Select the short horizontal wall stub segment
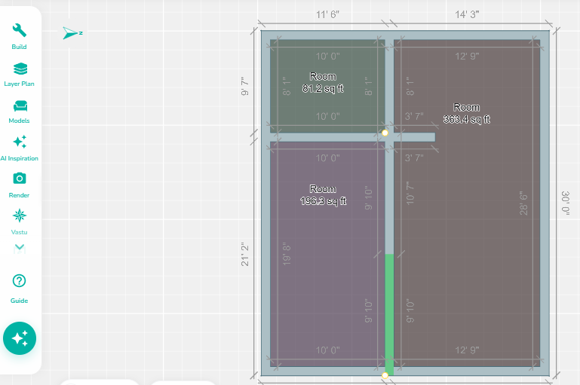Image resolution: width=580 pixels, height=385 pixels. pos(414,137)
